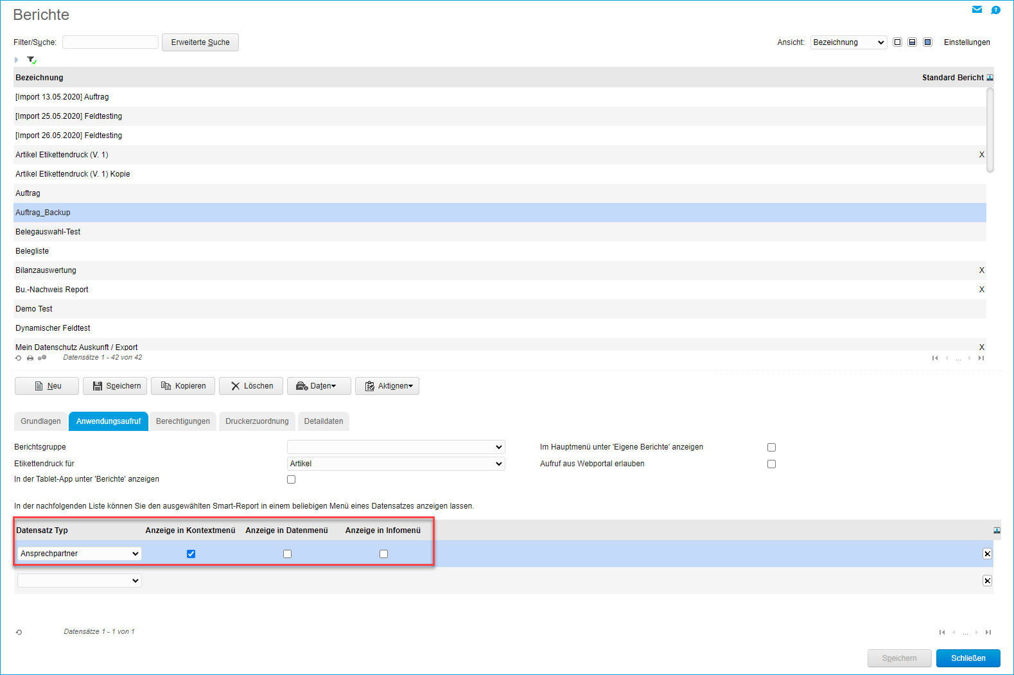The width and height of the screenshot is (1014, 675).
Task: Open the Druckerzuordnung tab
Action: (x=257, y=421)
